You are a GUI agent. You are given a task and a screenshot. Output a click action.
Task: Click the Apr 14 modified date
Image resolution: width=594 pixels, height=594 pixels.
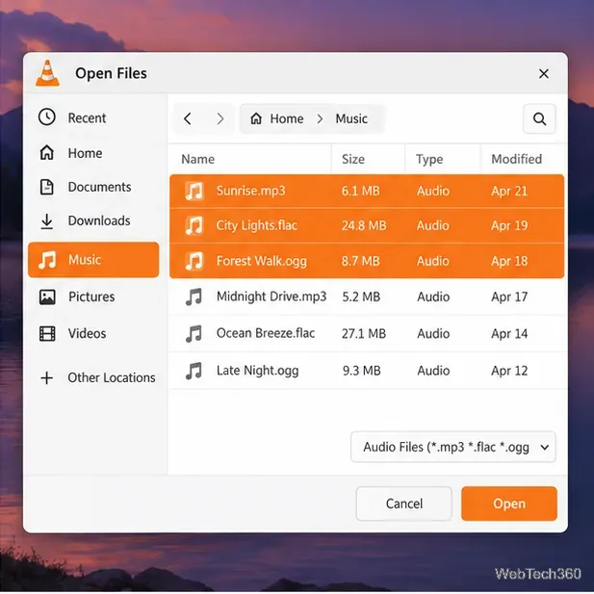509,333
